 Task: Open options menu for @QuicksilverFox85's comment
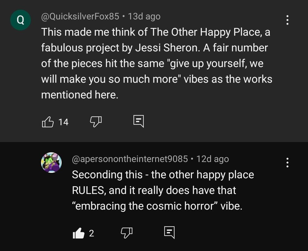coord(288,20)
